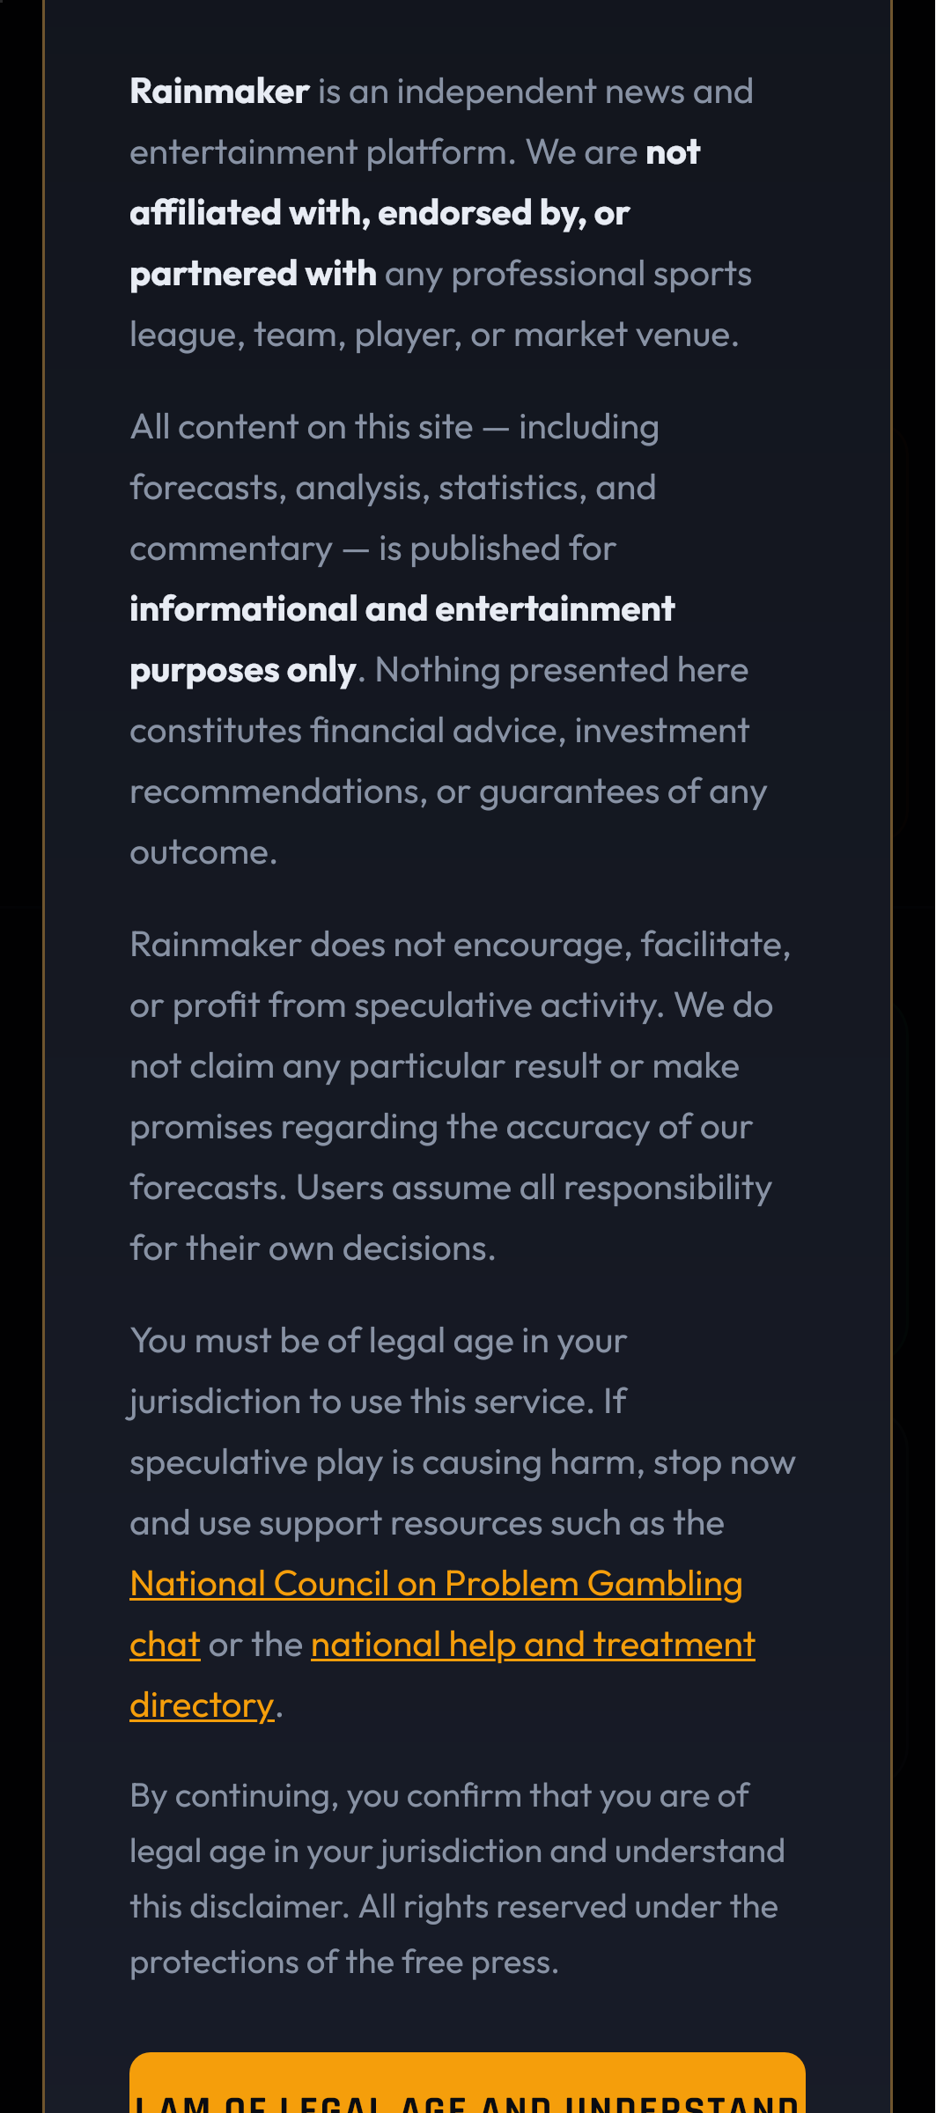
Task: Click the "constitutes financial advice, investment" line
Action: [x=439, y=731]
